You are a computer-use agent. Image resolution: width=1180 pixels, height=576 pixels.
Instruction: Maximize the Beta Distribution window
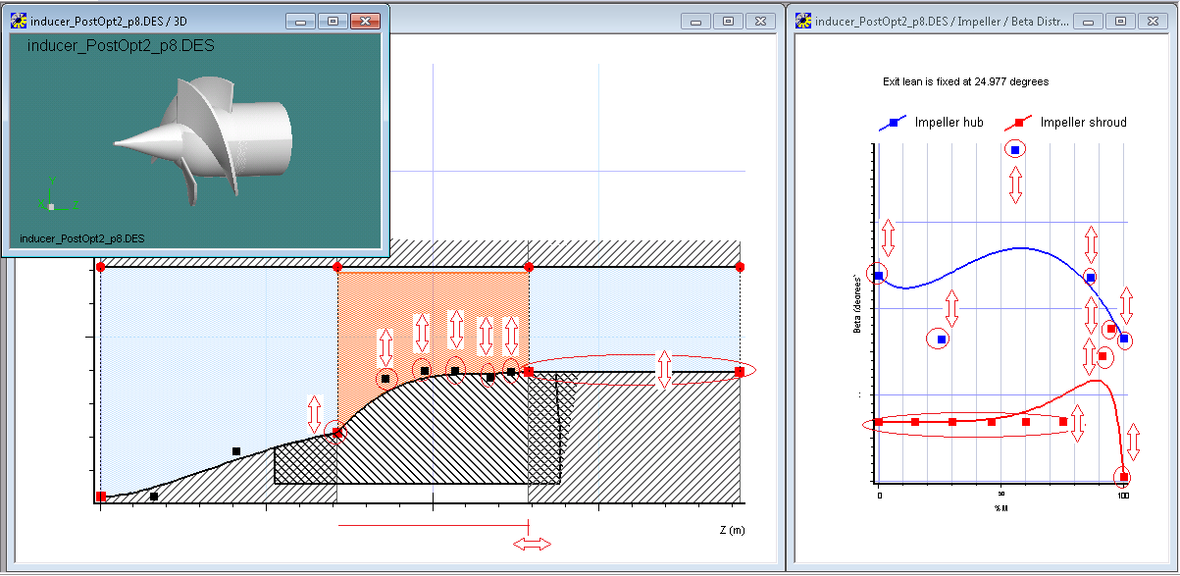(1119, 20)
